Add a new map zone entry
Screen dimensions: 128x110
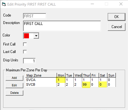(x=14, y=78)
